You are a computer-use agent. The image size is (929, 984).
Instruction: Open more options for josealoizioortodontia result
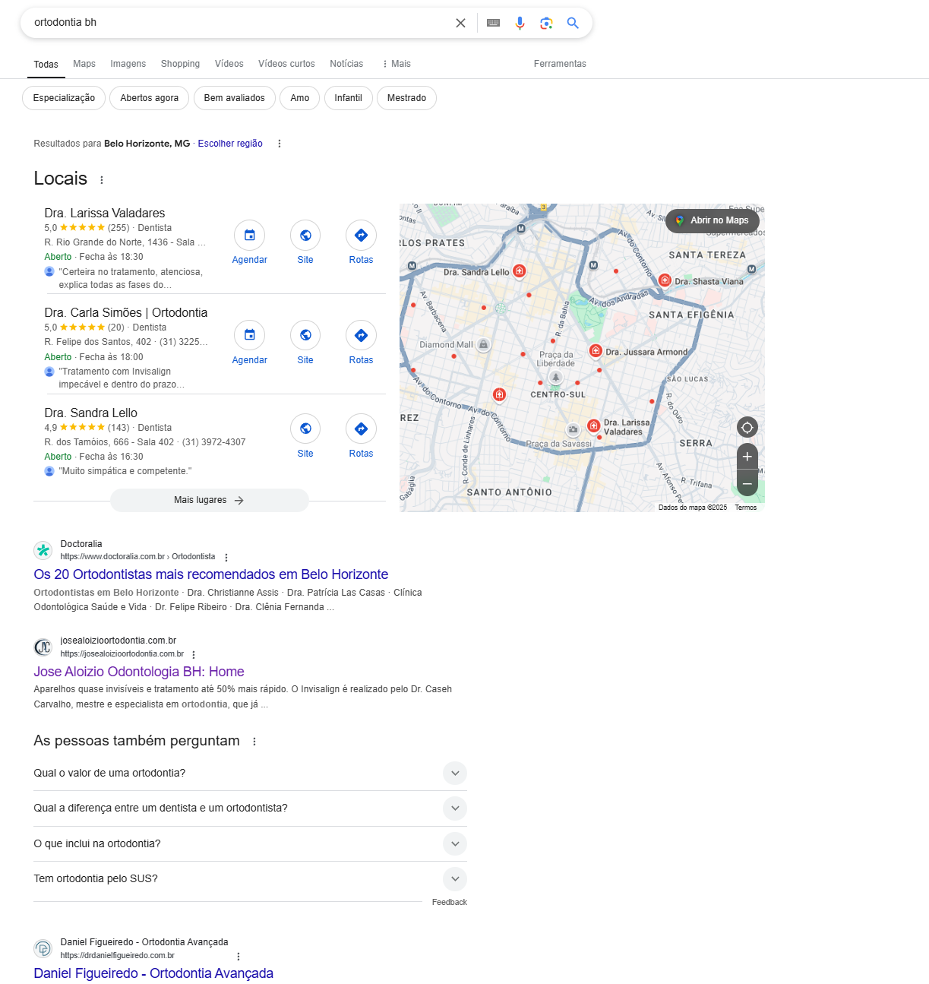pos(194,654)
